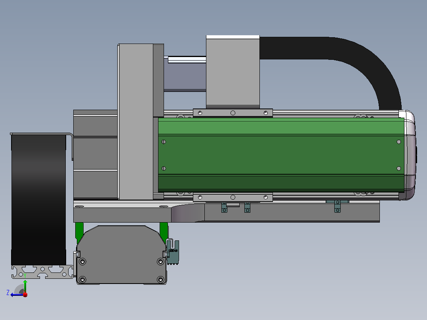Select the gray motor housing with four corner screws
The width and height of the screenshot is (427, 320).
pyautogui.click(x=122, y=255)
